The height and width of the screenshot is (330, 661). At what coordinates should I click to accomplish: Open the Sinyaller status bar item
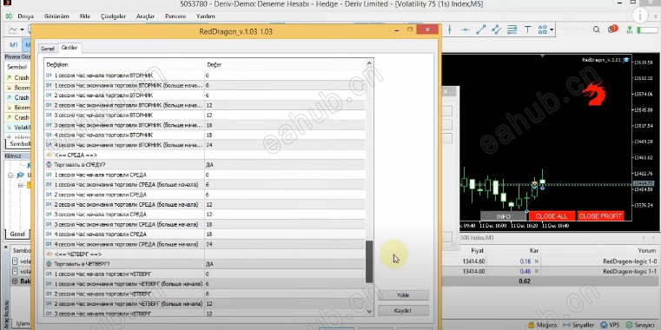(x=578, y=325)
